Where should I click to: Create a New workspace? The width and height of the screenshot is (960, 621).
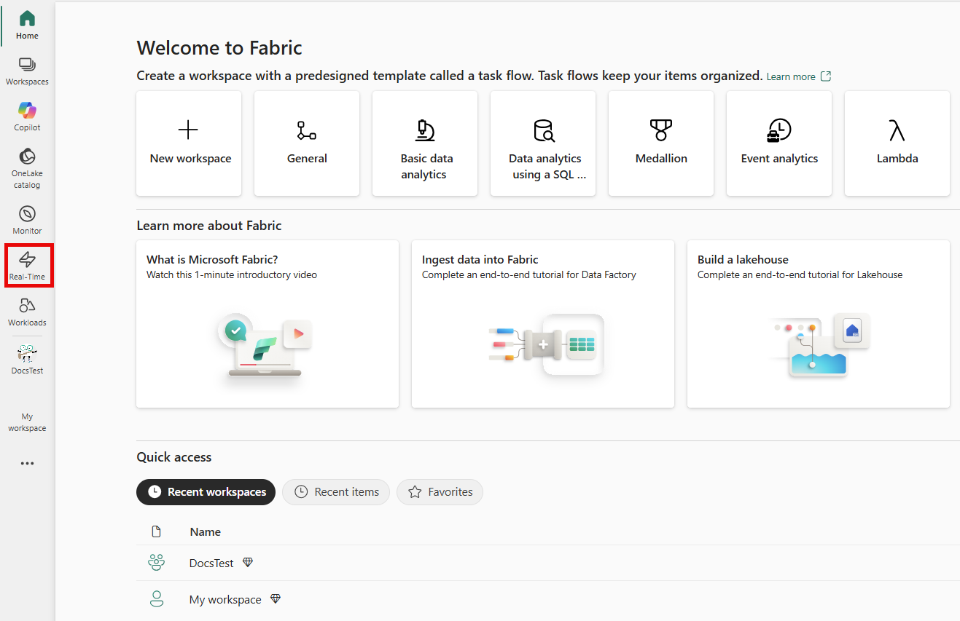[x=188, y=143]
